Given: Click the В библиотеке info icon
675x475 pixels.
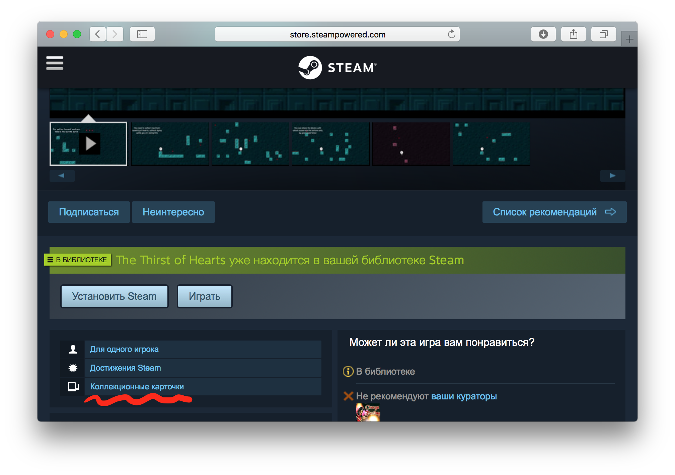Looking at the screenshot, I should [348, 371].
